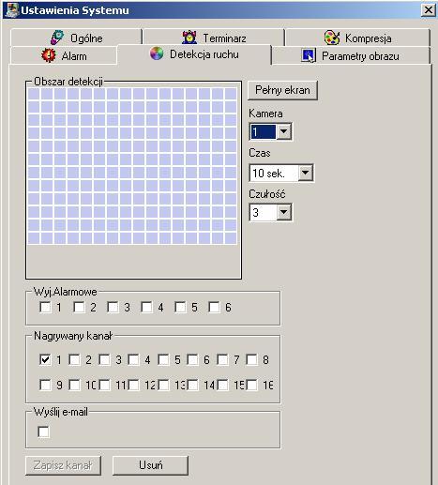Enable Wyj.Alarmowe output 1 checkbox

[45, 307]
